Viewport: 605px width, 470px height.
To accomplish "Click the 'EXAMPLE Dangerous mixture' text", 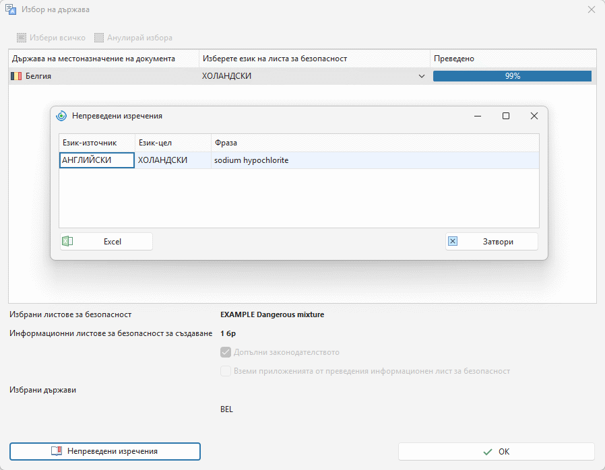I will coord(272,314).
